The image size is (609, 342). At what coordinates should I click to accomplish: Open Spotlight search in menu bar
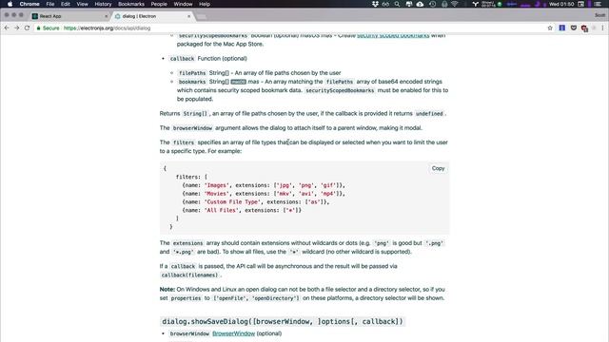397,4
